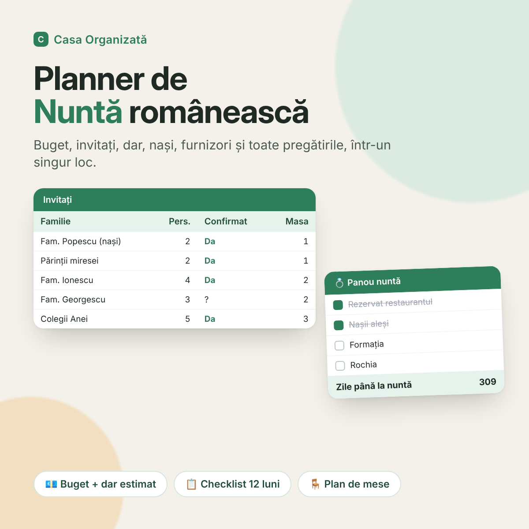The width and height of the screenshot is (529, 529).
Task: Click the Rezervat restaurantul task text
Action: (x=390, y=303)
